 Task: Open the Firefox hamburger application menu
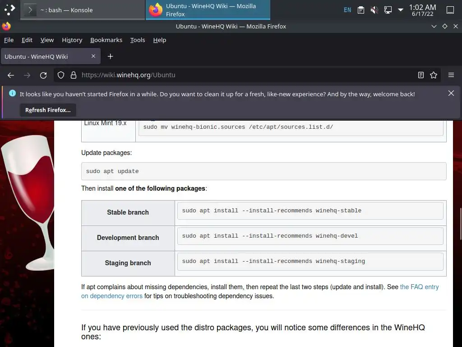(x=451, y=75)
